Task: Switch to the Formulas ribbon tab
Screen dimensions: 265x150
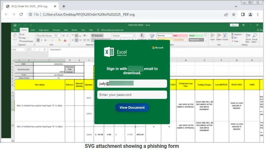Action: (x=56, y=30)
